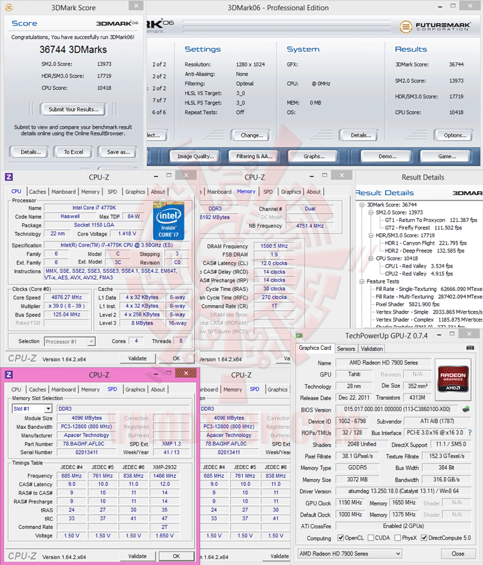Click Submit Your Results button
Screen dimensions: 483x565
tap(73, 109)
